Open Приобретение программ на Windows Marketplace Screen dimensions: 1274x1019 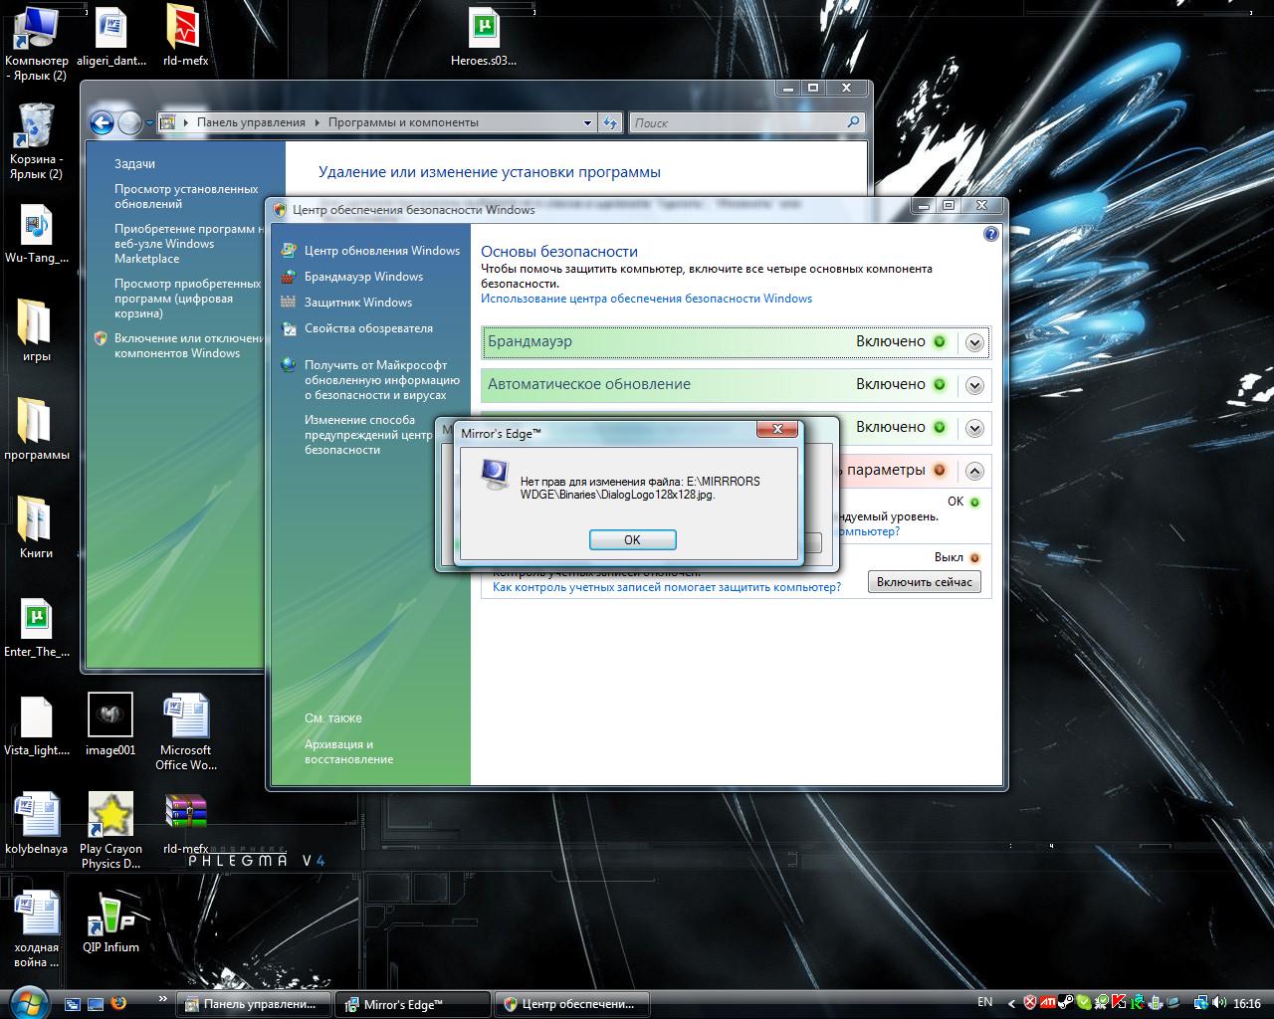(189, 244)
